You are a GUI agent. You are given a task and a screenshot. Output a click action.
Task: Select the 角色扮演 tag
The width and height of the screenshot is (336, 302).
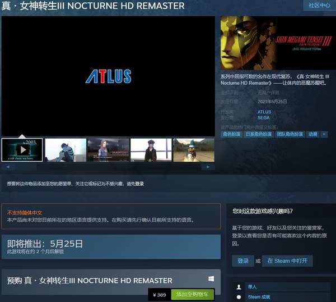[231, 134]
